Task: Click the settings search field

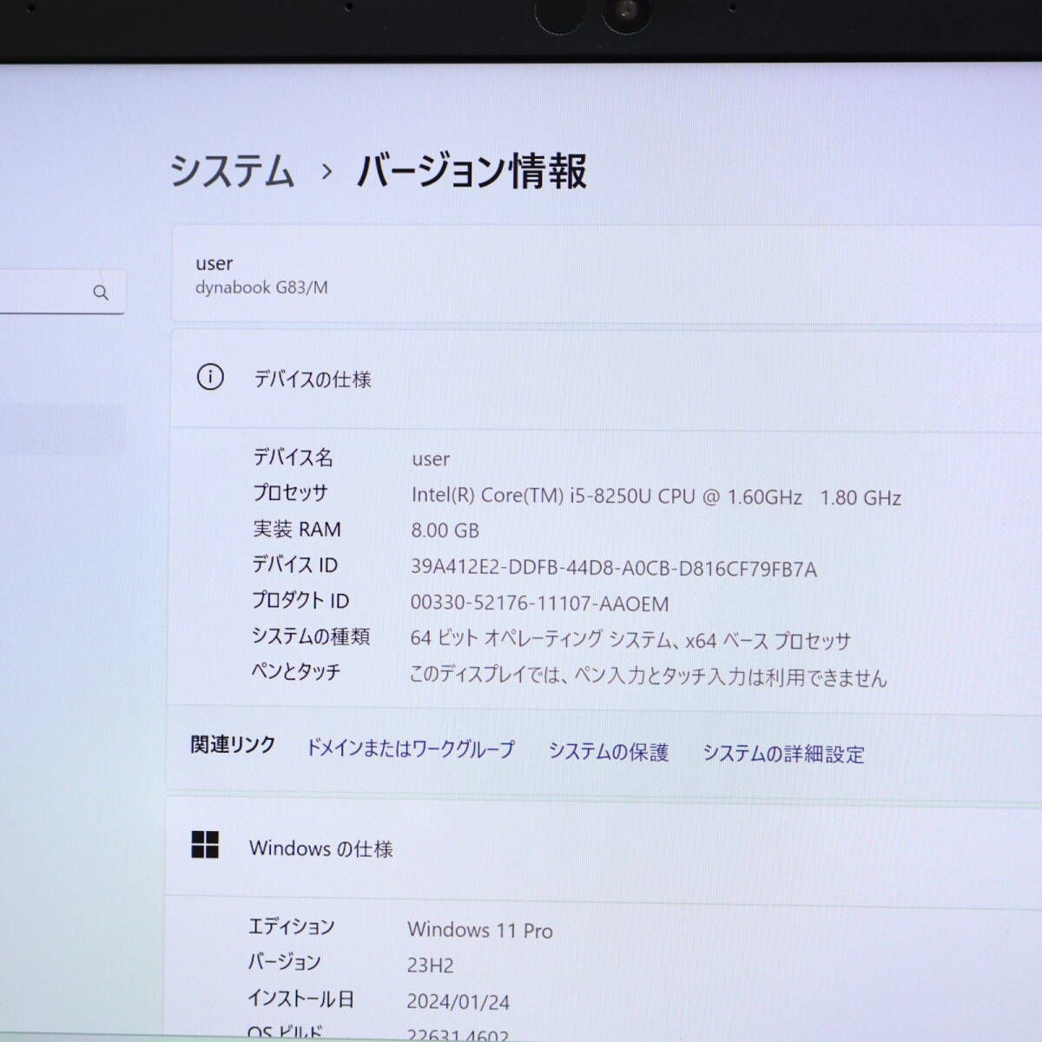Action: (61, 292)
